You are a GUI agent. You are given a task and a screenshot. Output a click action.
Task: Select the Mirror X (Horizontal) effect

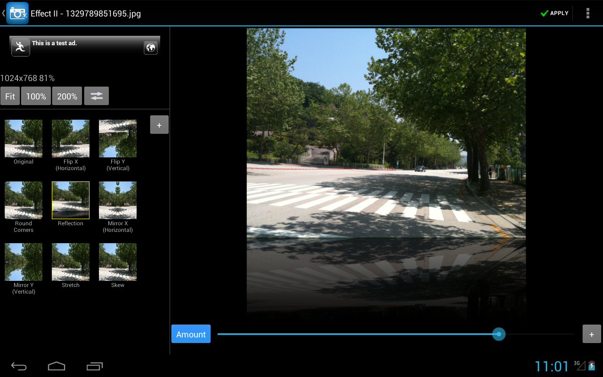[117, 200]
